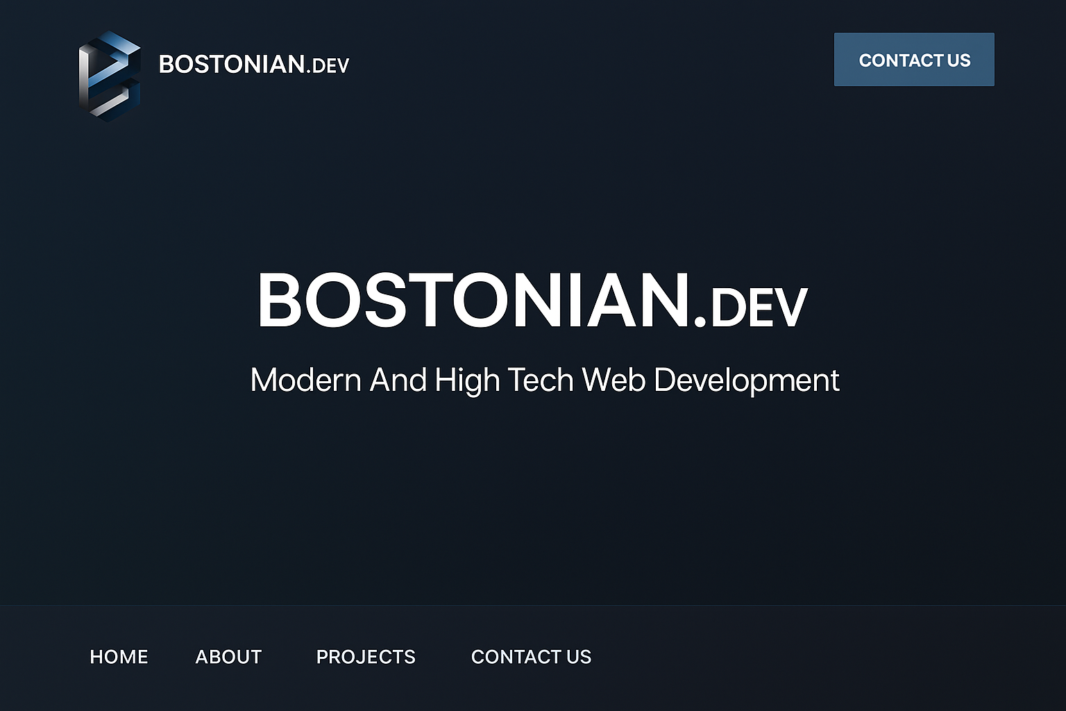Click the word BOSTONIAN in hero heading
This screenshot has height=711, width=1066.
click(x=473, y=301)
